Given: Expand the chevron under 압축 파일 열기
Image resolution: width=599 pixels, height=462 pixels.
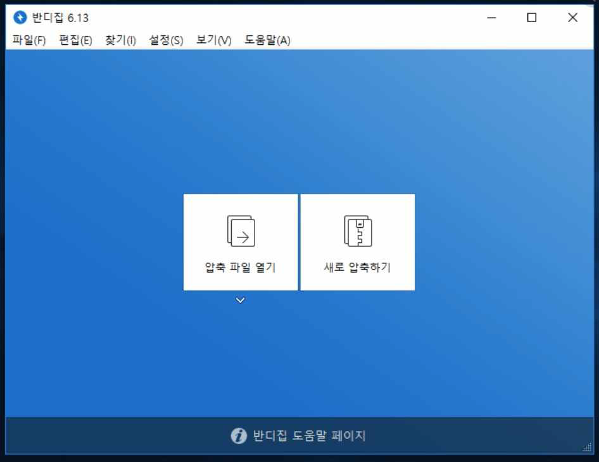Looking at the screenshot, I should point(240,300).
